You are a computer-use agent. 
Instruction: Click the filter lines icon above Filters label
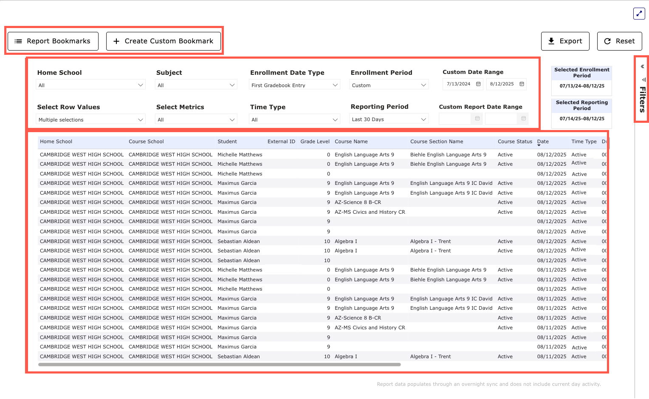(x=643, y=79)
